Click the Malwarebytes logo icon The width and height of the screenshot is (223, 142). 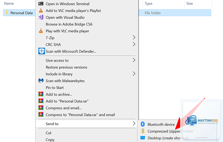(41, 80)
